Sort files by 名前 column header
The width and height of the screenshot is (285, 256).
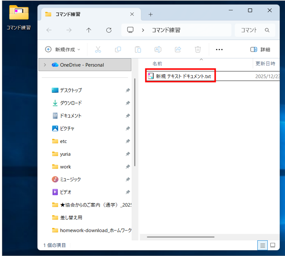pos(157,64)
